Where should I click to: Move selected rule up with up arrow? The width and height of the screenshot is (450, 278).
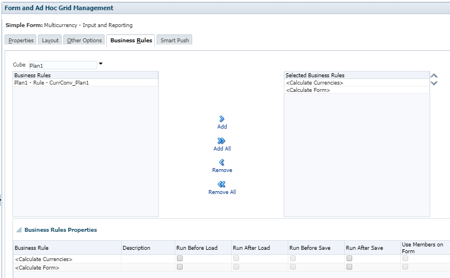pos(434,75)
